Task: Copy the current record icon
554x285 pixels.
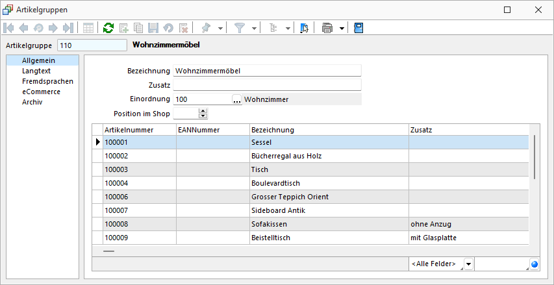Action: point(138,28)
